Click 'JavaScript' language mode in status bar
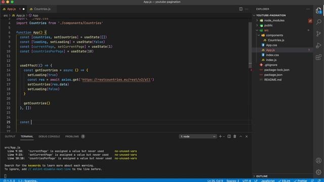The height and width of the screenshot is (182, 324). [x=268, y=180]
